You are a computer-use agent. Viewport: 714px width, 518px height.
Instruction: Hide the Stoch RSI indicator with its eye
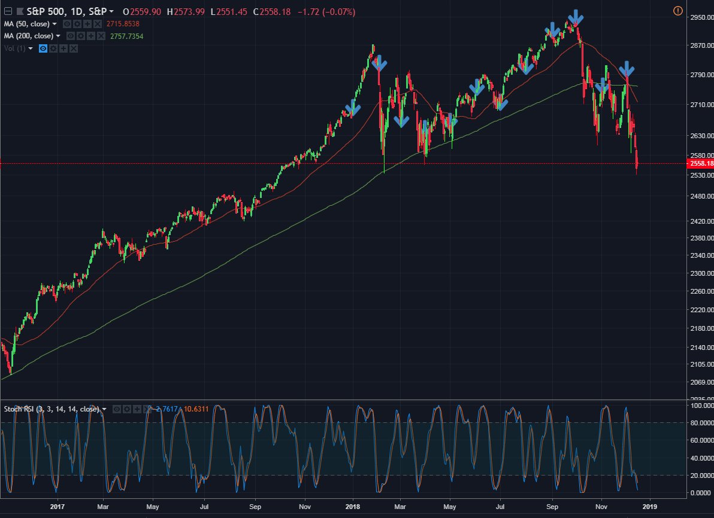pyautogui.click(x=117, y=409)
